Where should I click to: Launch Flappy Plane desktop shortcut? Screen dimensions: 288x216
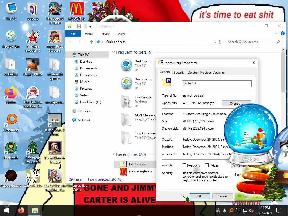click(x=33, y=67)
